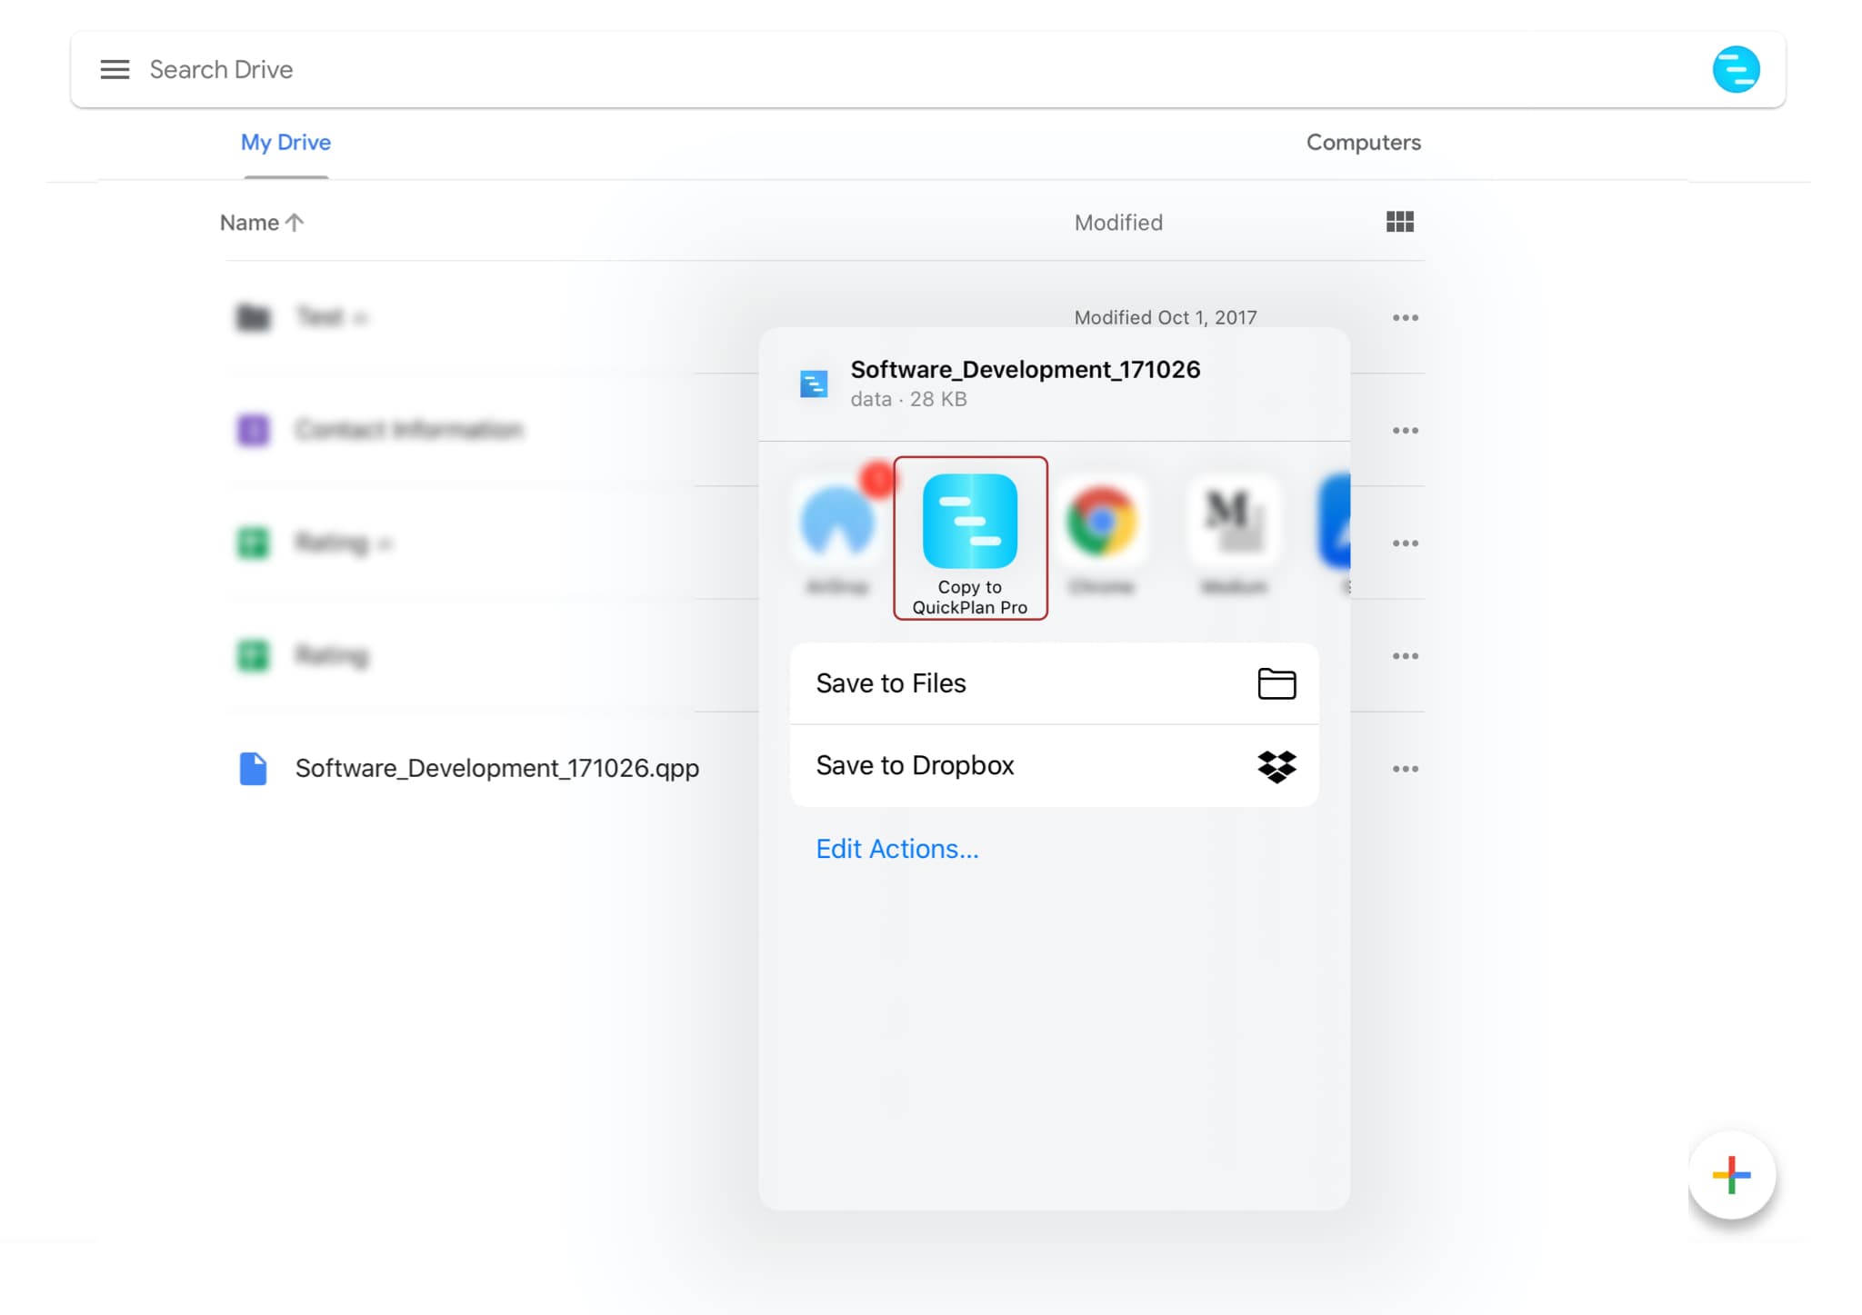Viewport: 1862px width, 1315px height.
Task: Toggle Name column sort direction
Action: [262, 223]
